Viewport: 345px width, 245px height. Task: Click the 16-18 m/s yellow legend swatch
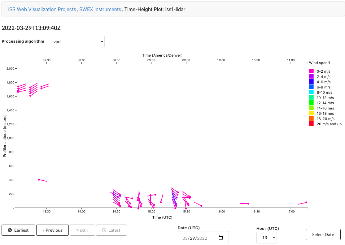pyautogui.click(x=311, y=113)
